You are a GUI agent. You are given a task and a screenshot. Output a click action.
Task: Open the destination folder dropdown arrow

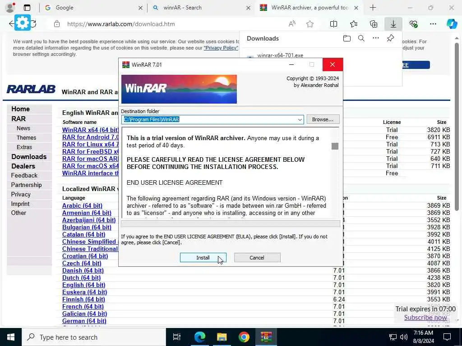(x=300, y=119)
